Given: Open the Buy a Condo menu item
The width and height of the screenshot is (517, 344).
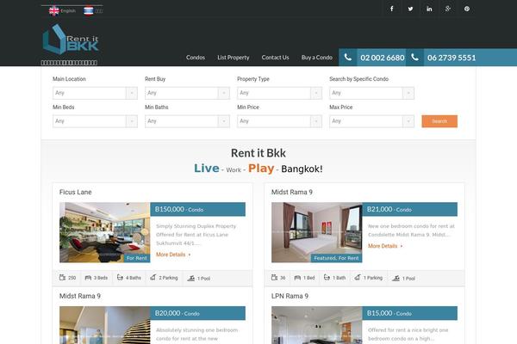Looking at the screenshot, I should click(317, 58).
